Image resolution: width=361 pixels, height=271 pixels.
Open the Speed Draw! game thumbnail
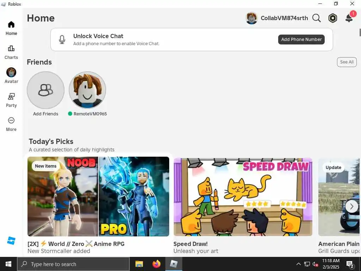243,197
